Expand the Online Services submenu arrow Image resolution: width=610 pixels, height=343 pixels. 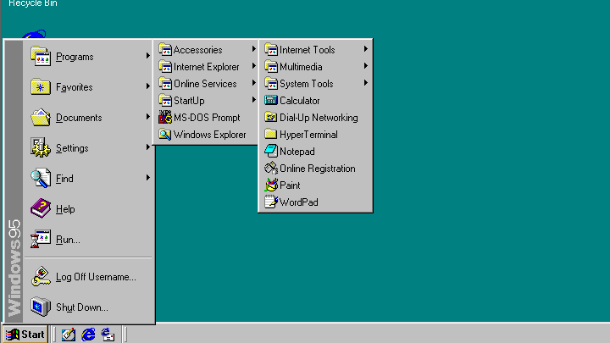pos(253,83)
